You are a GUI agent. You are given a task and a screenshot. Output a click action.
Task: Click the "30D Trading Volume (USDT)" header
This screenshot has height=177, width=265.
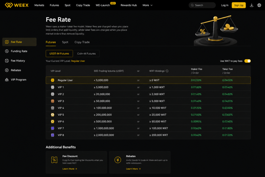point(109,71)
